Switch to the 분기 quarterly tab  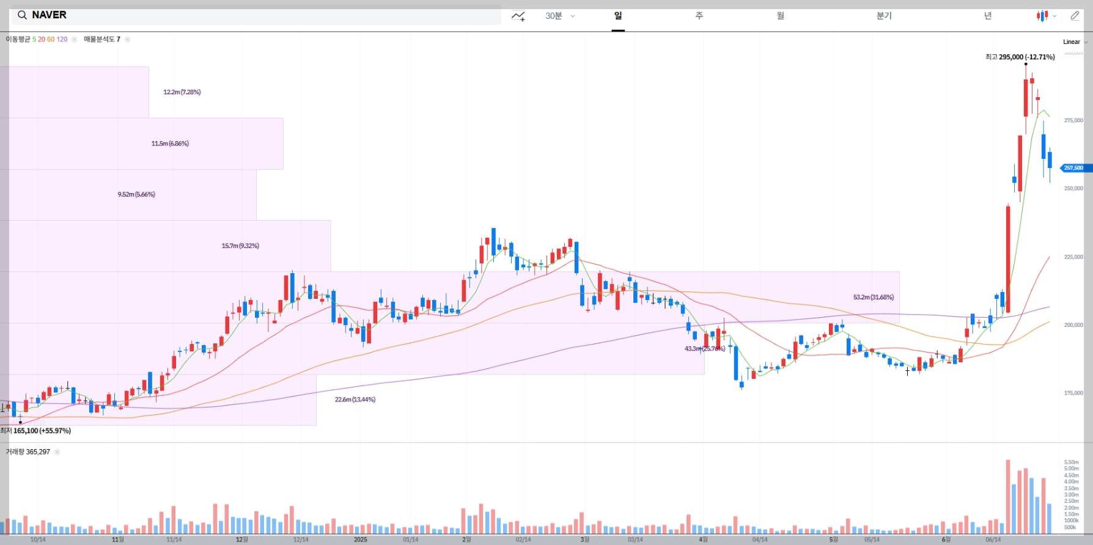[x=884, y=16]
